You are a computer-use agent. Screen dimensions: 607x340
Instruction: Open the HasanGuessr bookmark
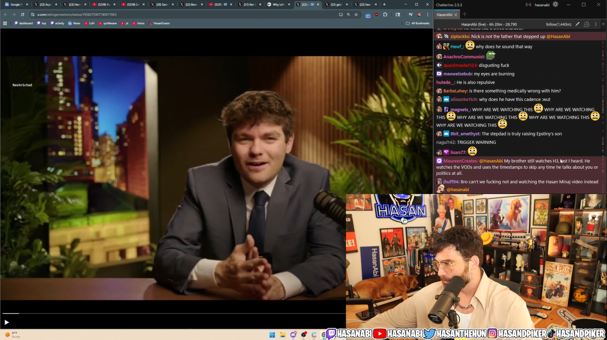tap(159, 23)
